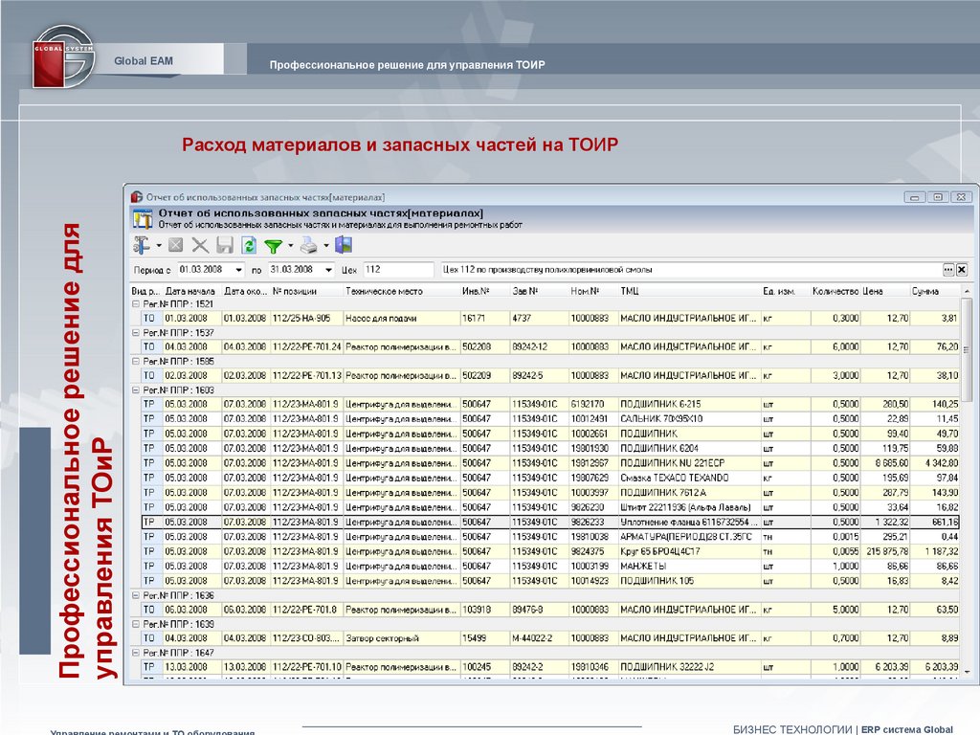Viewport: 980px width, 735px height.
Task: Refresh the report with green arrows icon
Action: [x=249, y=245]
